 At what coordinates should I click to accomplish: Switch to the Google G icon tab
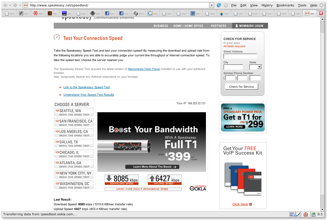152,13
